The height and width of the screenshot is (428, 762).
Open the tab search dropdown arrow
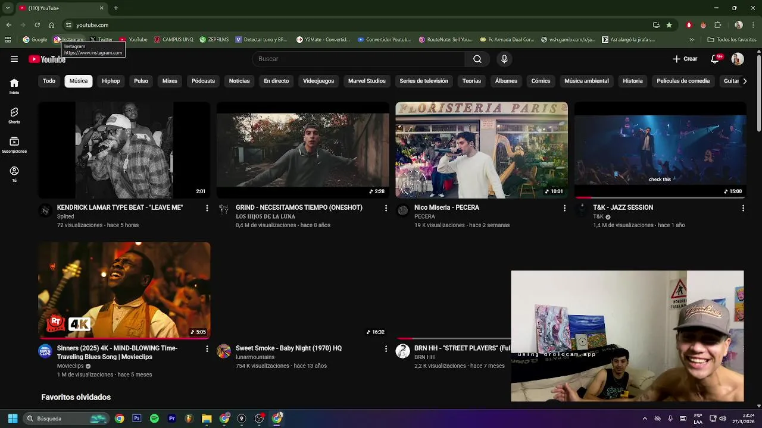pyautogui.click(x=8, y=8)
